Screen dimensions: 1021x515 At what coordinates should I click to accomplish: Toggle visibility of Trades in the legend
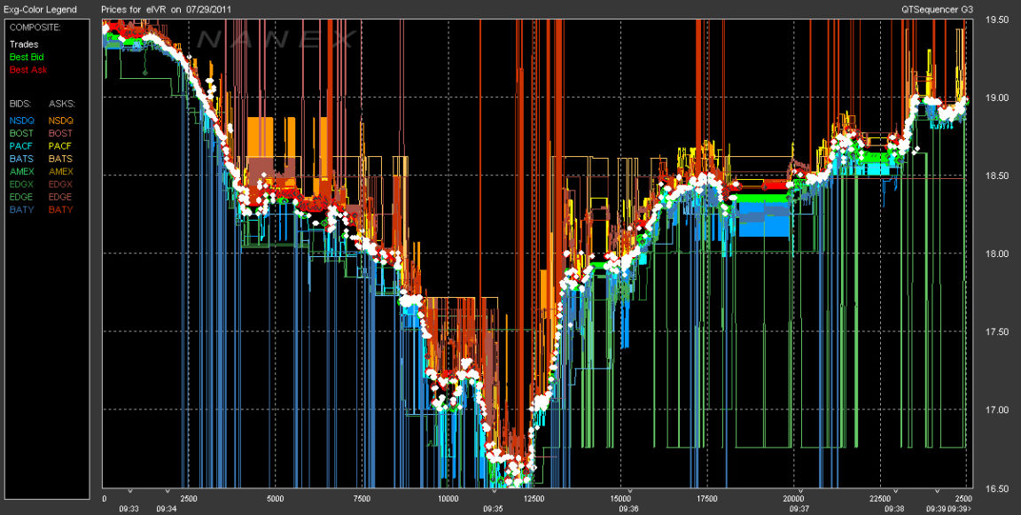point(26,43)
